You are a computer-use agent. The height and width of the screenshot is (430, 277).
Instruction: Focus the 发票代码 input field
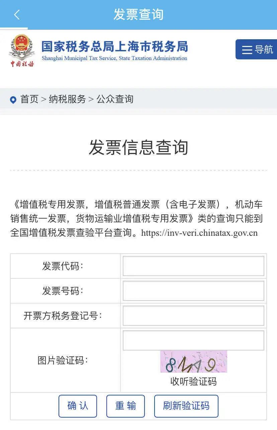[193, 266]
